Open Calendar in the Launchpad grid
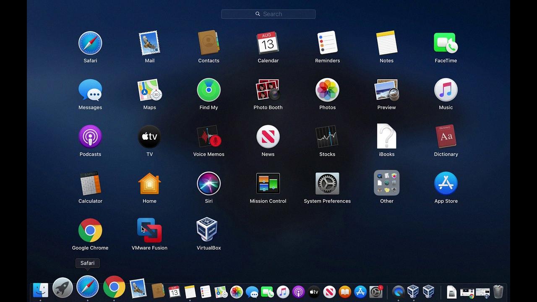Screen dimensions: 537x302 click(x=268, y=43)
